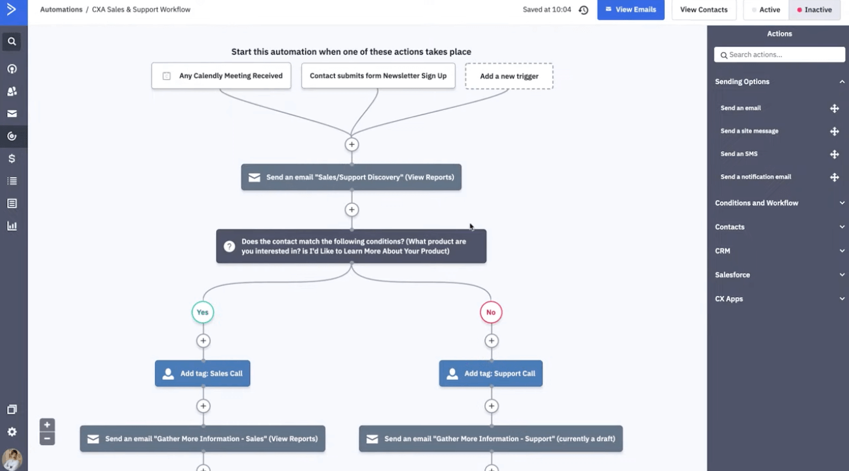Open the Campaigns email icon in the sidebar
The height and width of the screenshot is (471, 849).
pos(13,113)
